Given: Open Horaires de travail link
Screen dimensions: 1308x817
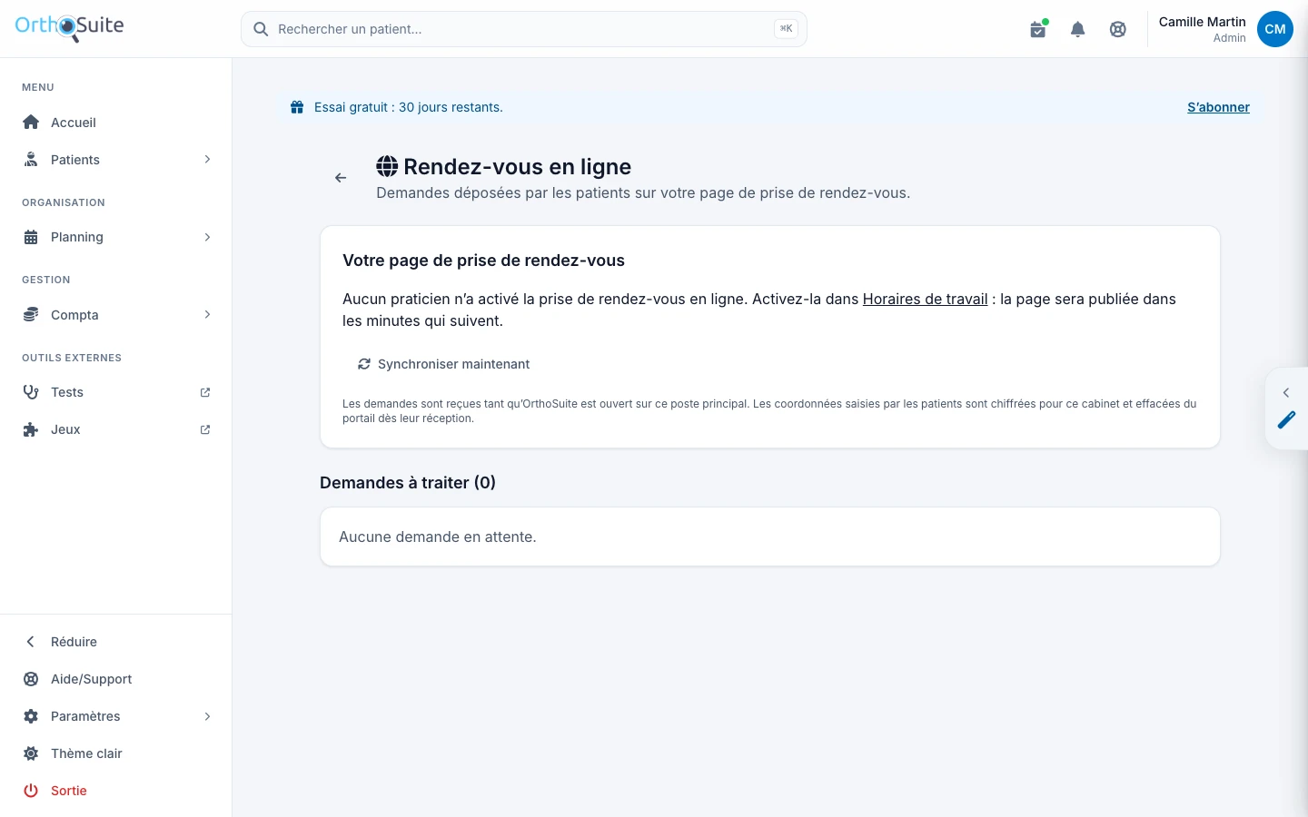Looking at the screenshot, I should (x=925, y=299).
